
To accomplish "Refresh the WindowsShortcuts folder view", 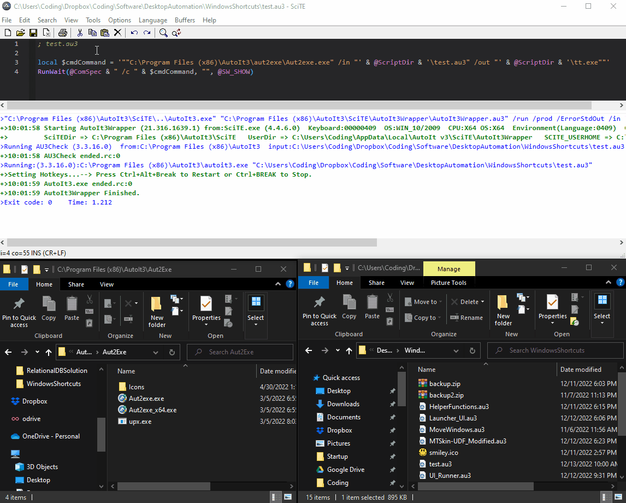I will 473,350.
